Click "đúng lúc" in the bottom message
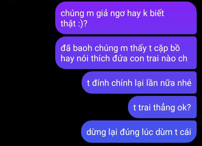 (137, 132)
